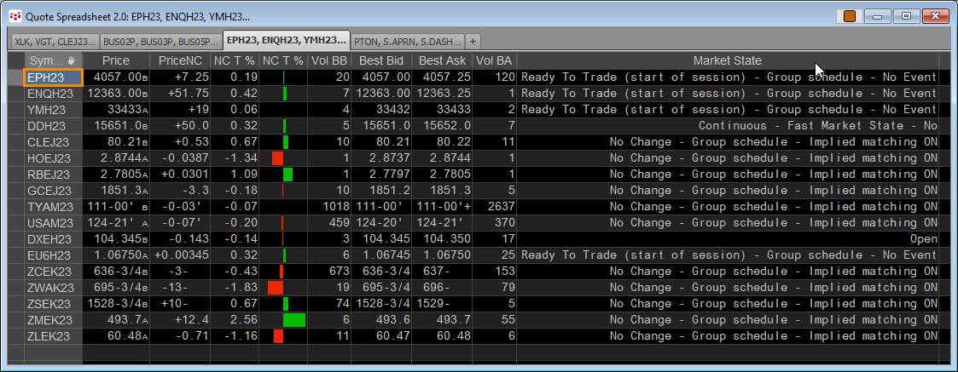This screenshot has height=372, width=958.
Task: Select the CLEJ23 symbol cell
Action: click(x=54, y=142)
